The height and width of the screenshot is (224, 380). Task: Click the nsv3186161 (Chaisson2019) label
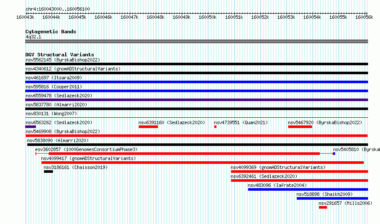click(76, 167)
